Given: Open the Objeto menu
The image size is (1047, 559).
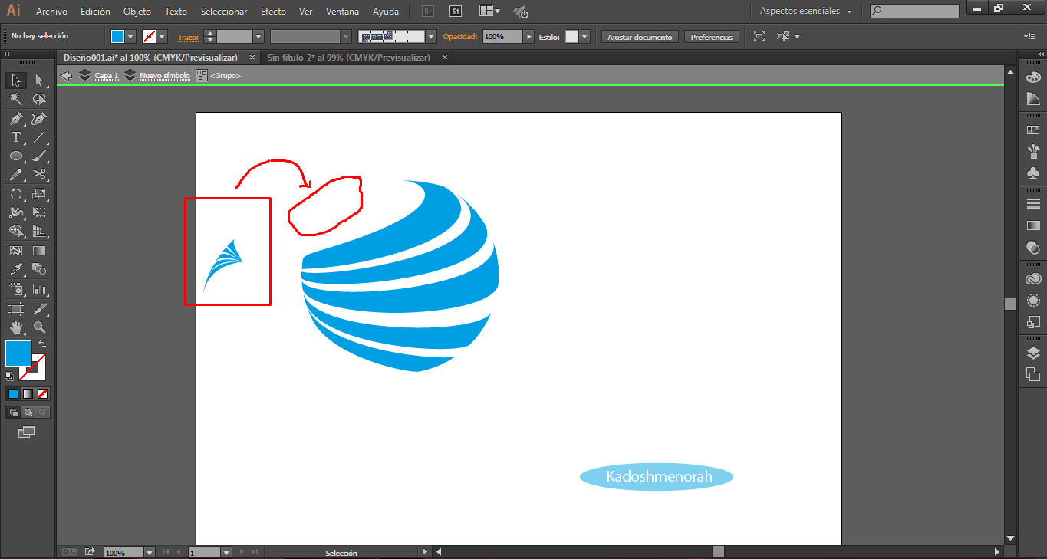Looking at the screenshot, I should (137, 12).
